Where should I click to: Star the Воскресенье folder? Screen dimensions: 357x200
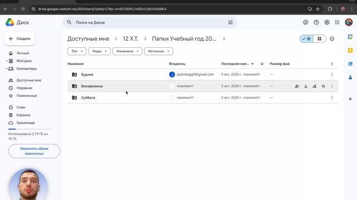(324, 86)
